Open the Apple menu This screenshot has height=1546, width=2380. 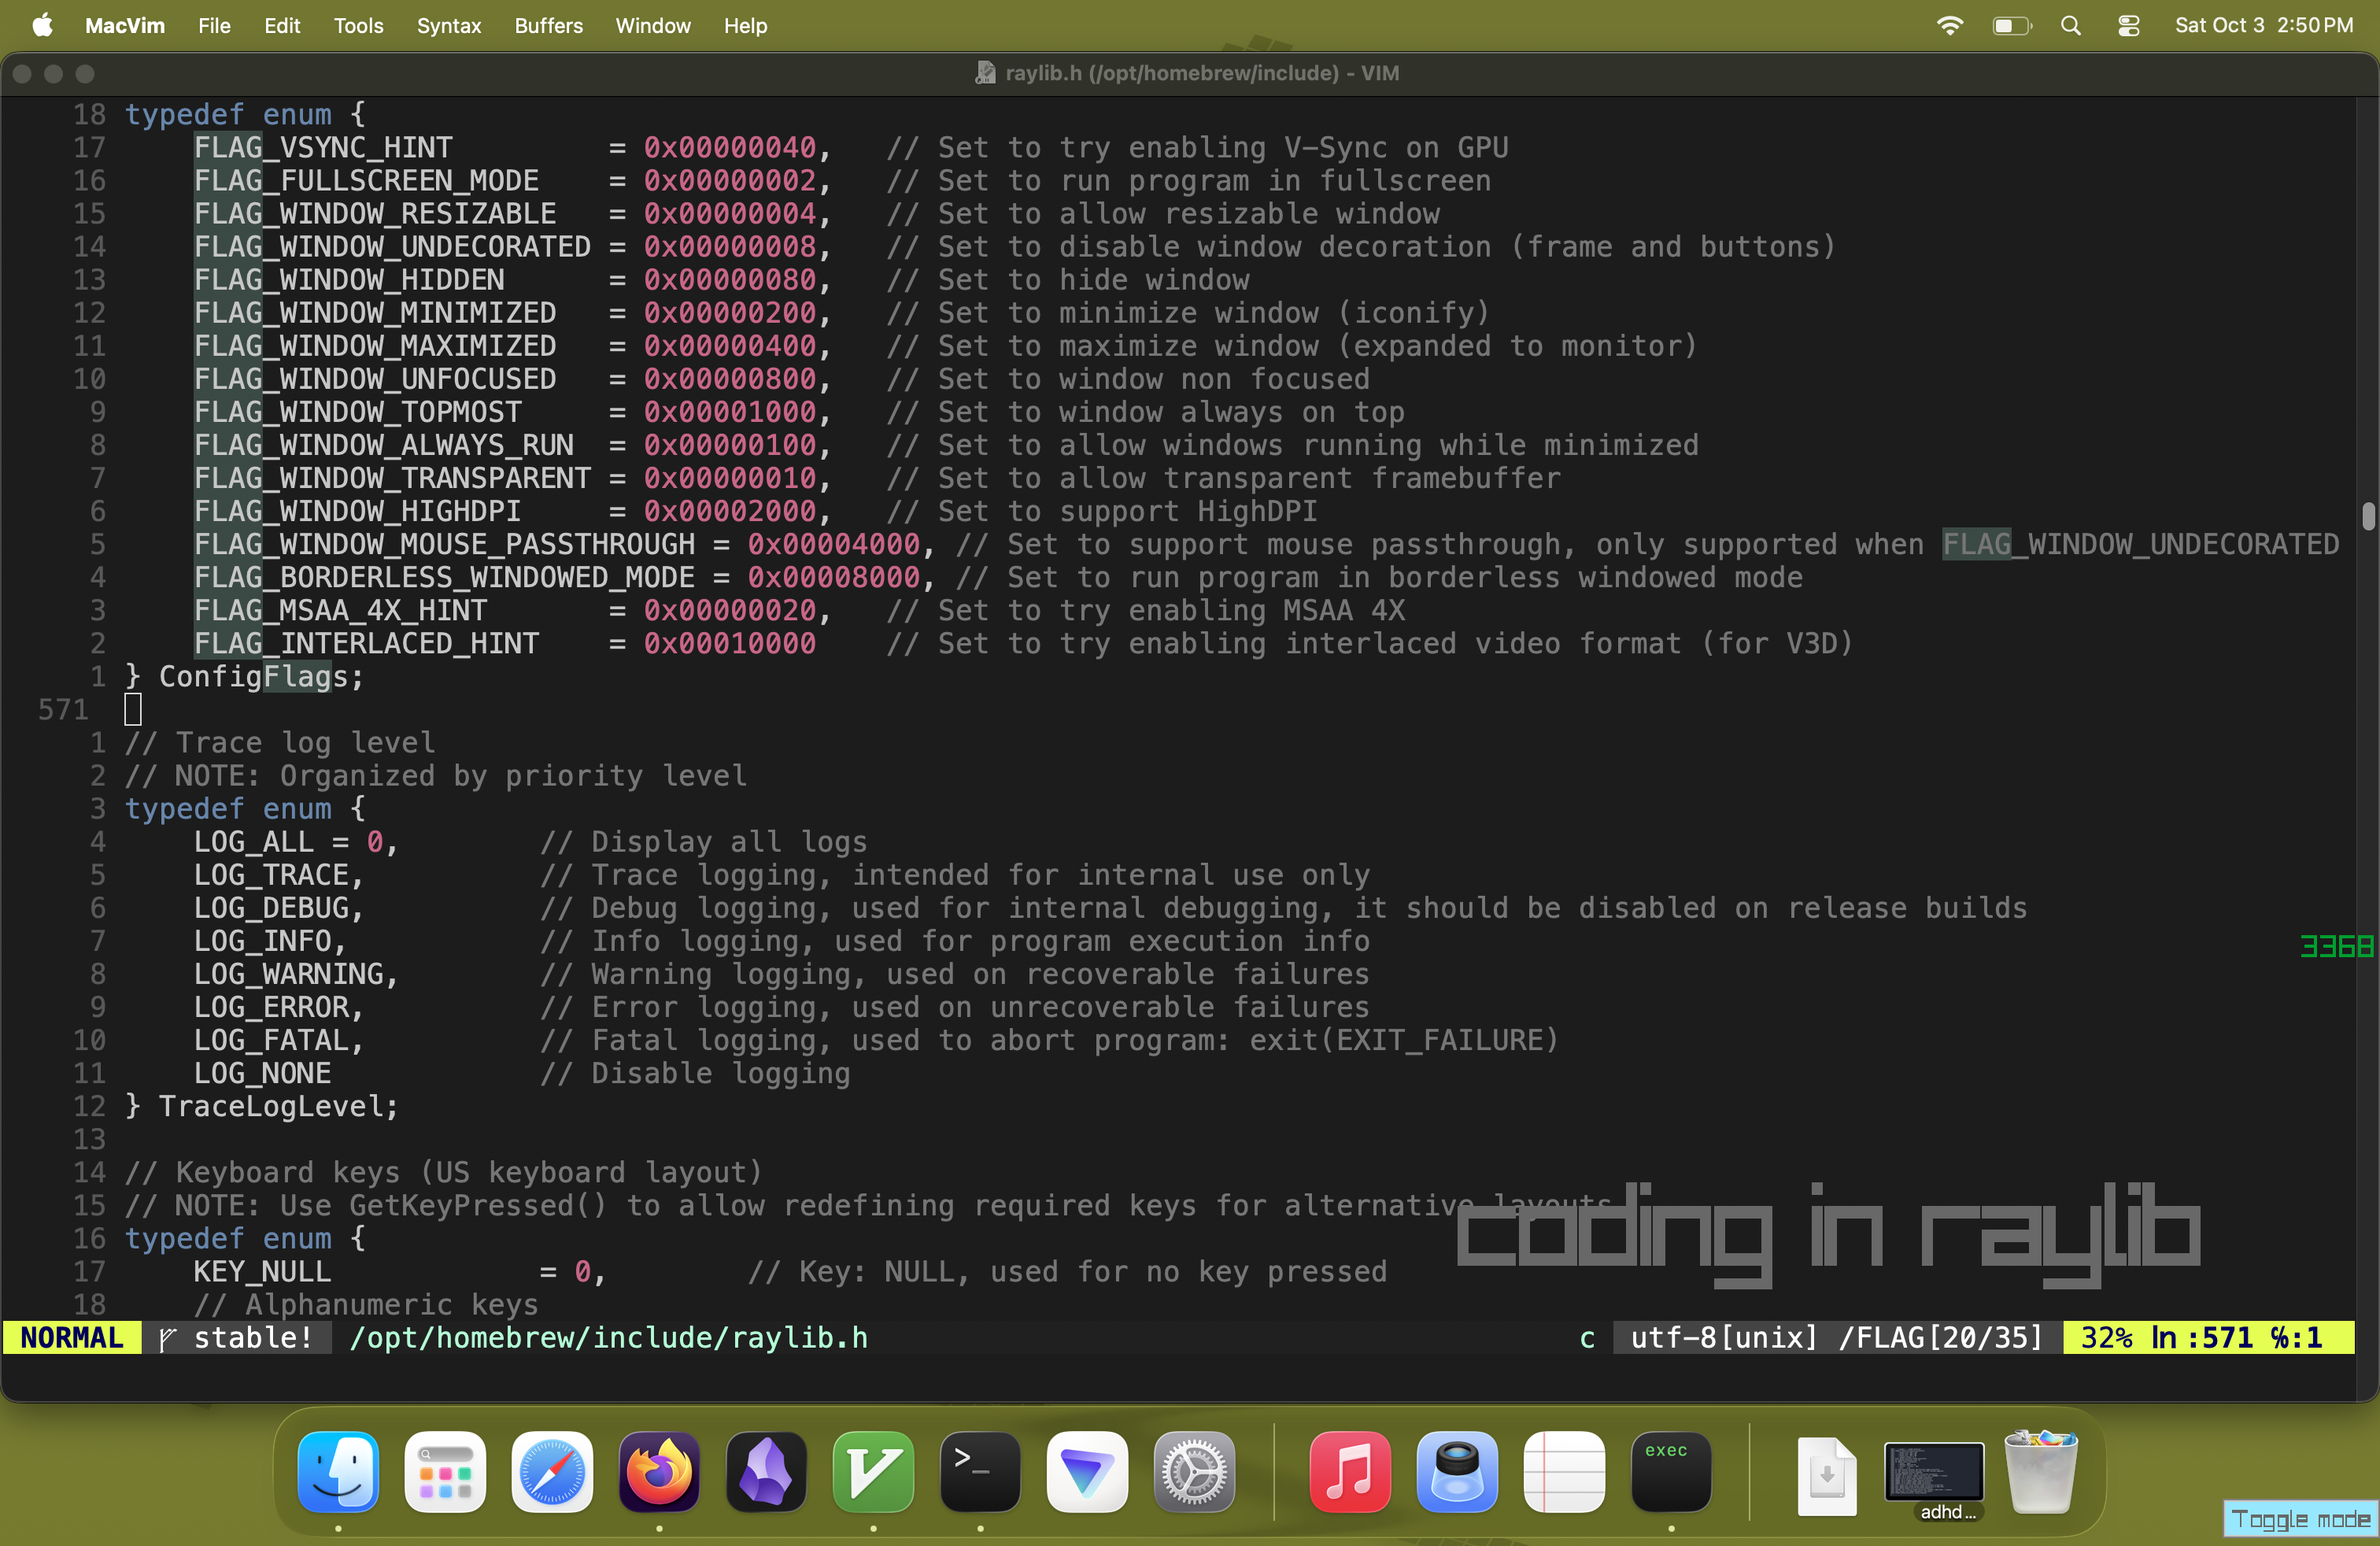coord(42,25)
